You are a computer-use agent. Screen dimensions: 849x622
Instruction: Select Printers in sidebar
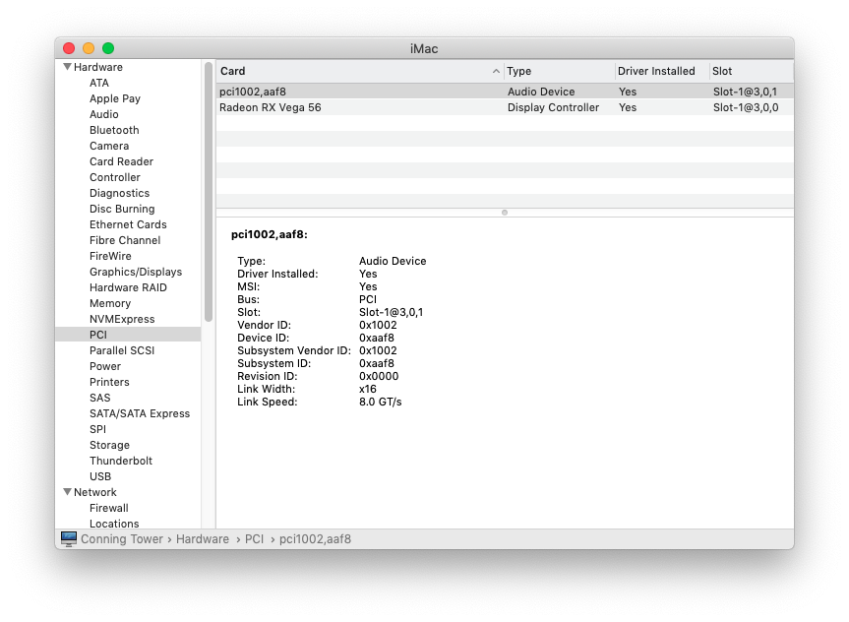pyautogui.click(x=109, y=382)
